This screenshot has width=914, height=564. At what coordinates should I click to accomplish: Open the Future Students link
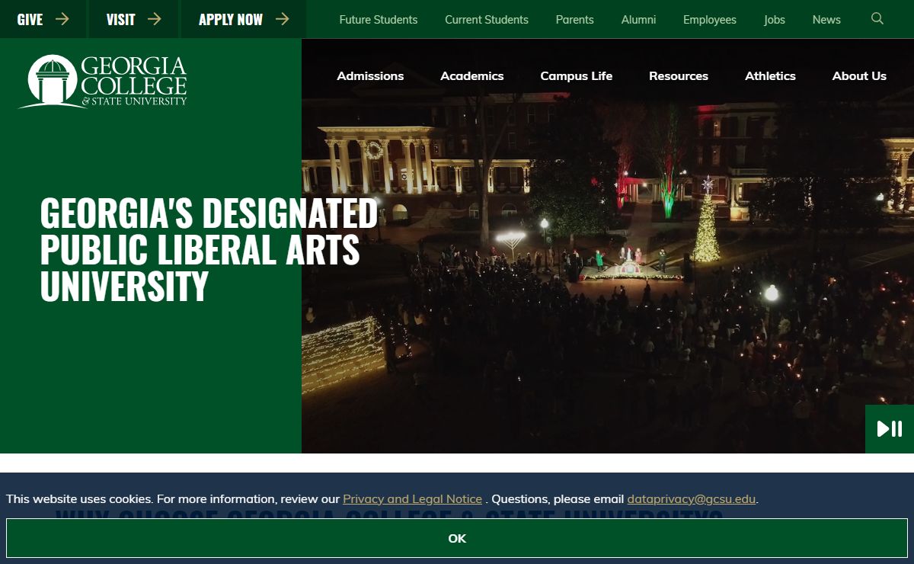point(379,20)
